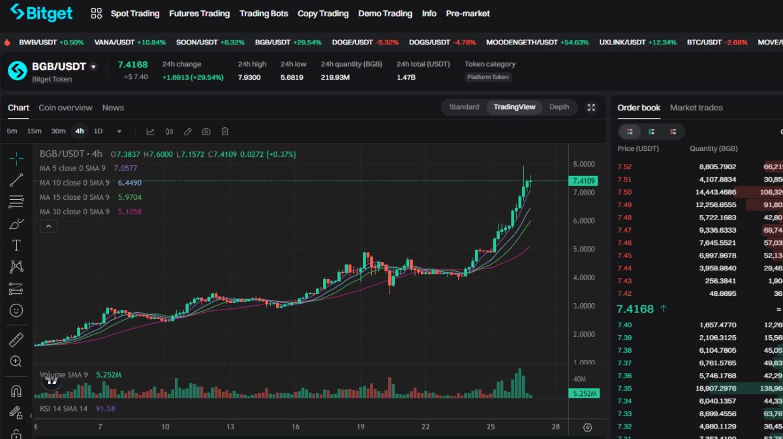
Task: Open chart fullscreen mode
Action: pyautogui.click(x=591, y=108)
